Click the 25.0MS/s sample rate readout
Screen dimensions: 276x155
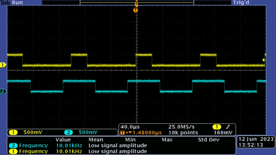[181, 127]
